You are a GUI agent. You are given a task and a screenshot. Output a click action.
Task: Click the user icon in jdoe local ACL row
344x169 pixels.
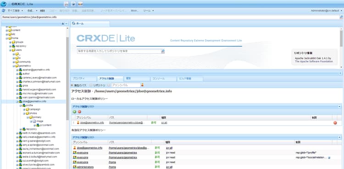[x=78, y=123]
